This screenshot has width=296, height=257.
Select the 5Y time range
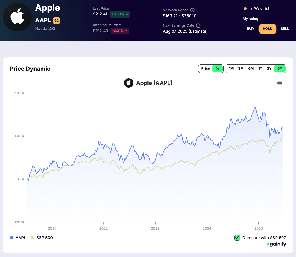280,68
